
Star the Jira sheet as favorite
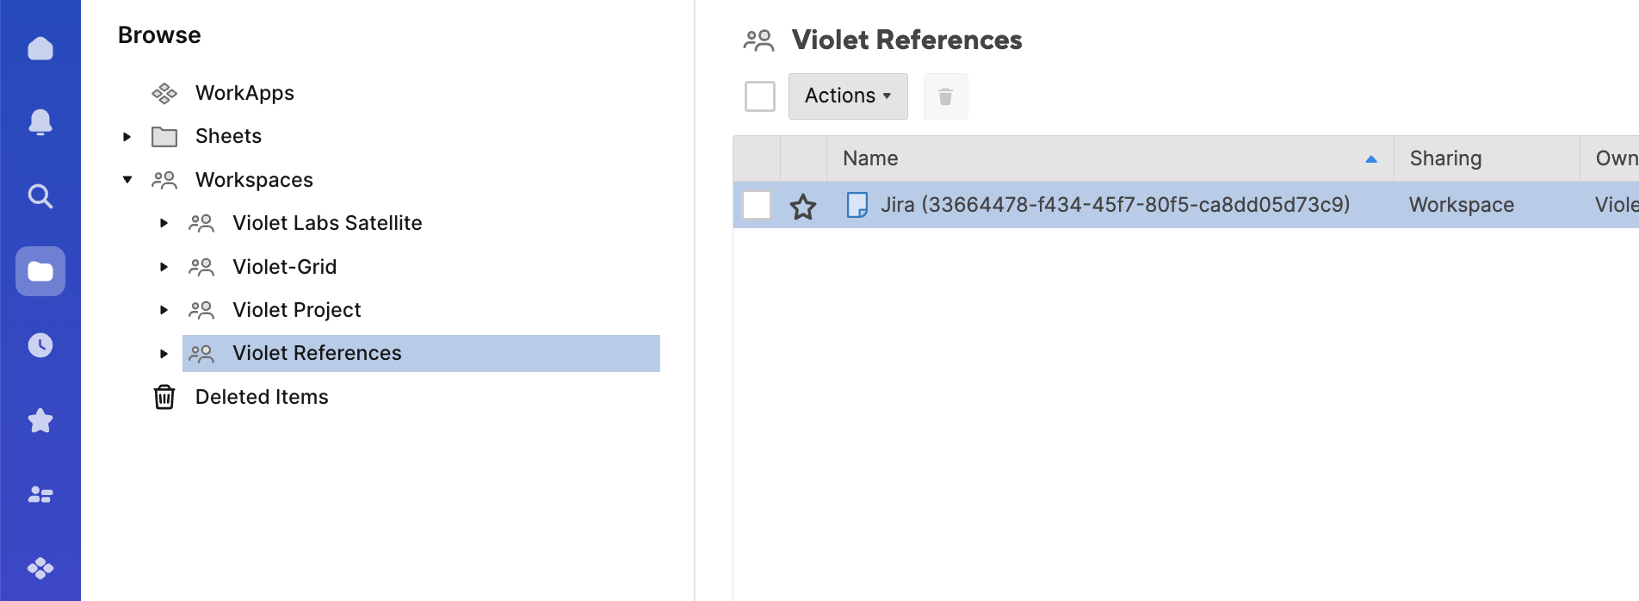click(x=803, y=206)
